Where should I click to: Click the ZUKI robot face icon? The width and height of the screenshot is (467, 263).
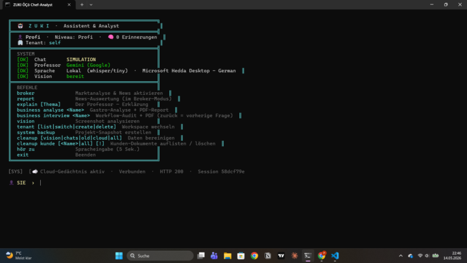coord(20,26)
